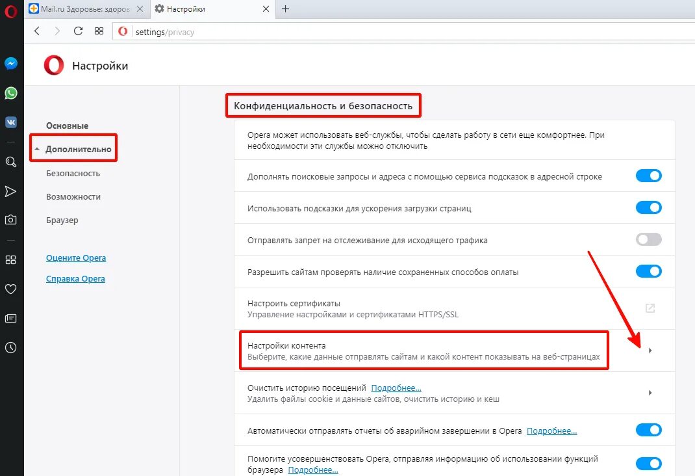Select Основные in settings menu
This screenshot has height=476, width=695.
(x=68, y=126)
